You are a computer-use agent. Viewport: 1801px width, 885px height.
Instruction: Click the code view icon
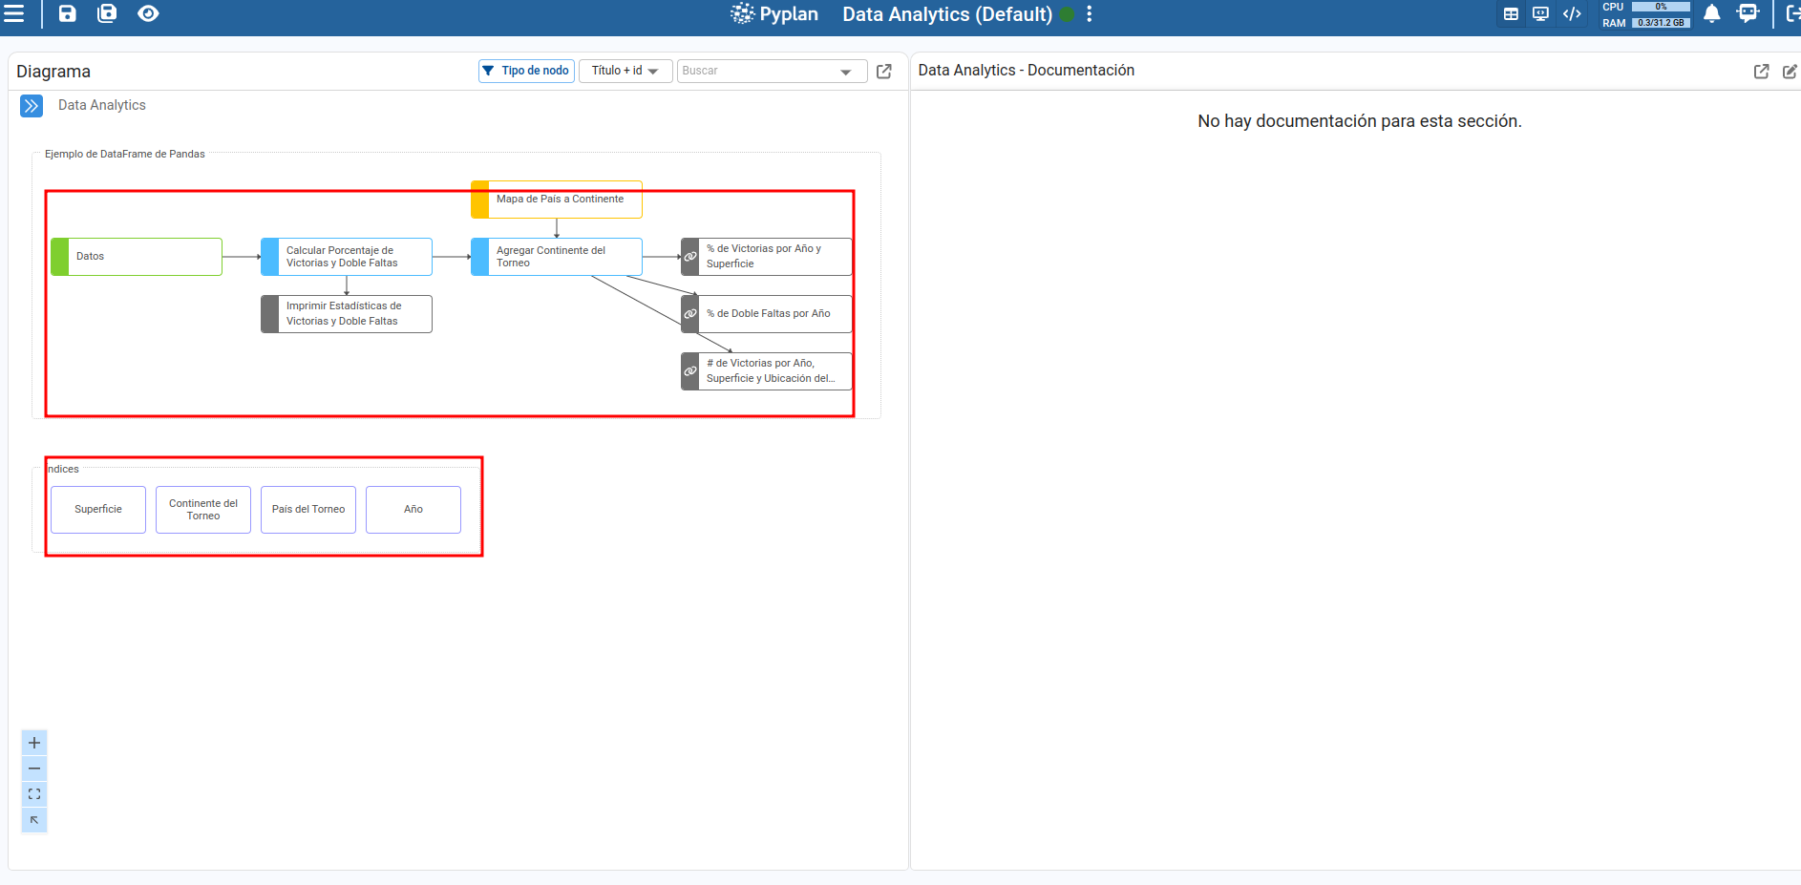1572,13
